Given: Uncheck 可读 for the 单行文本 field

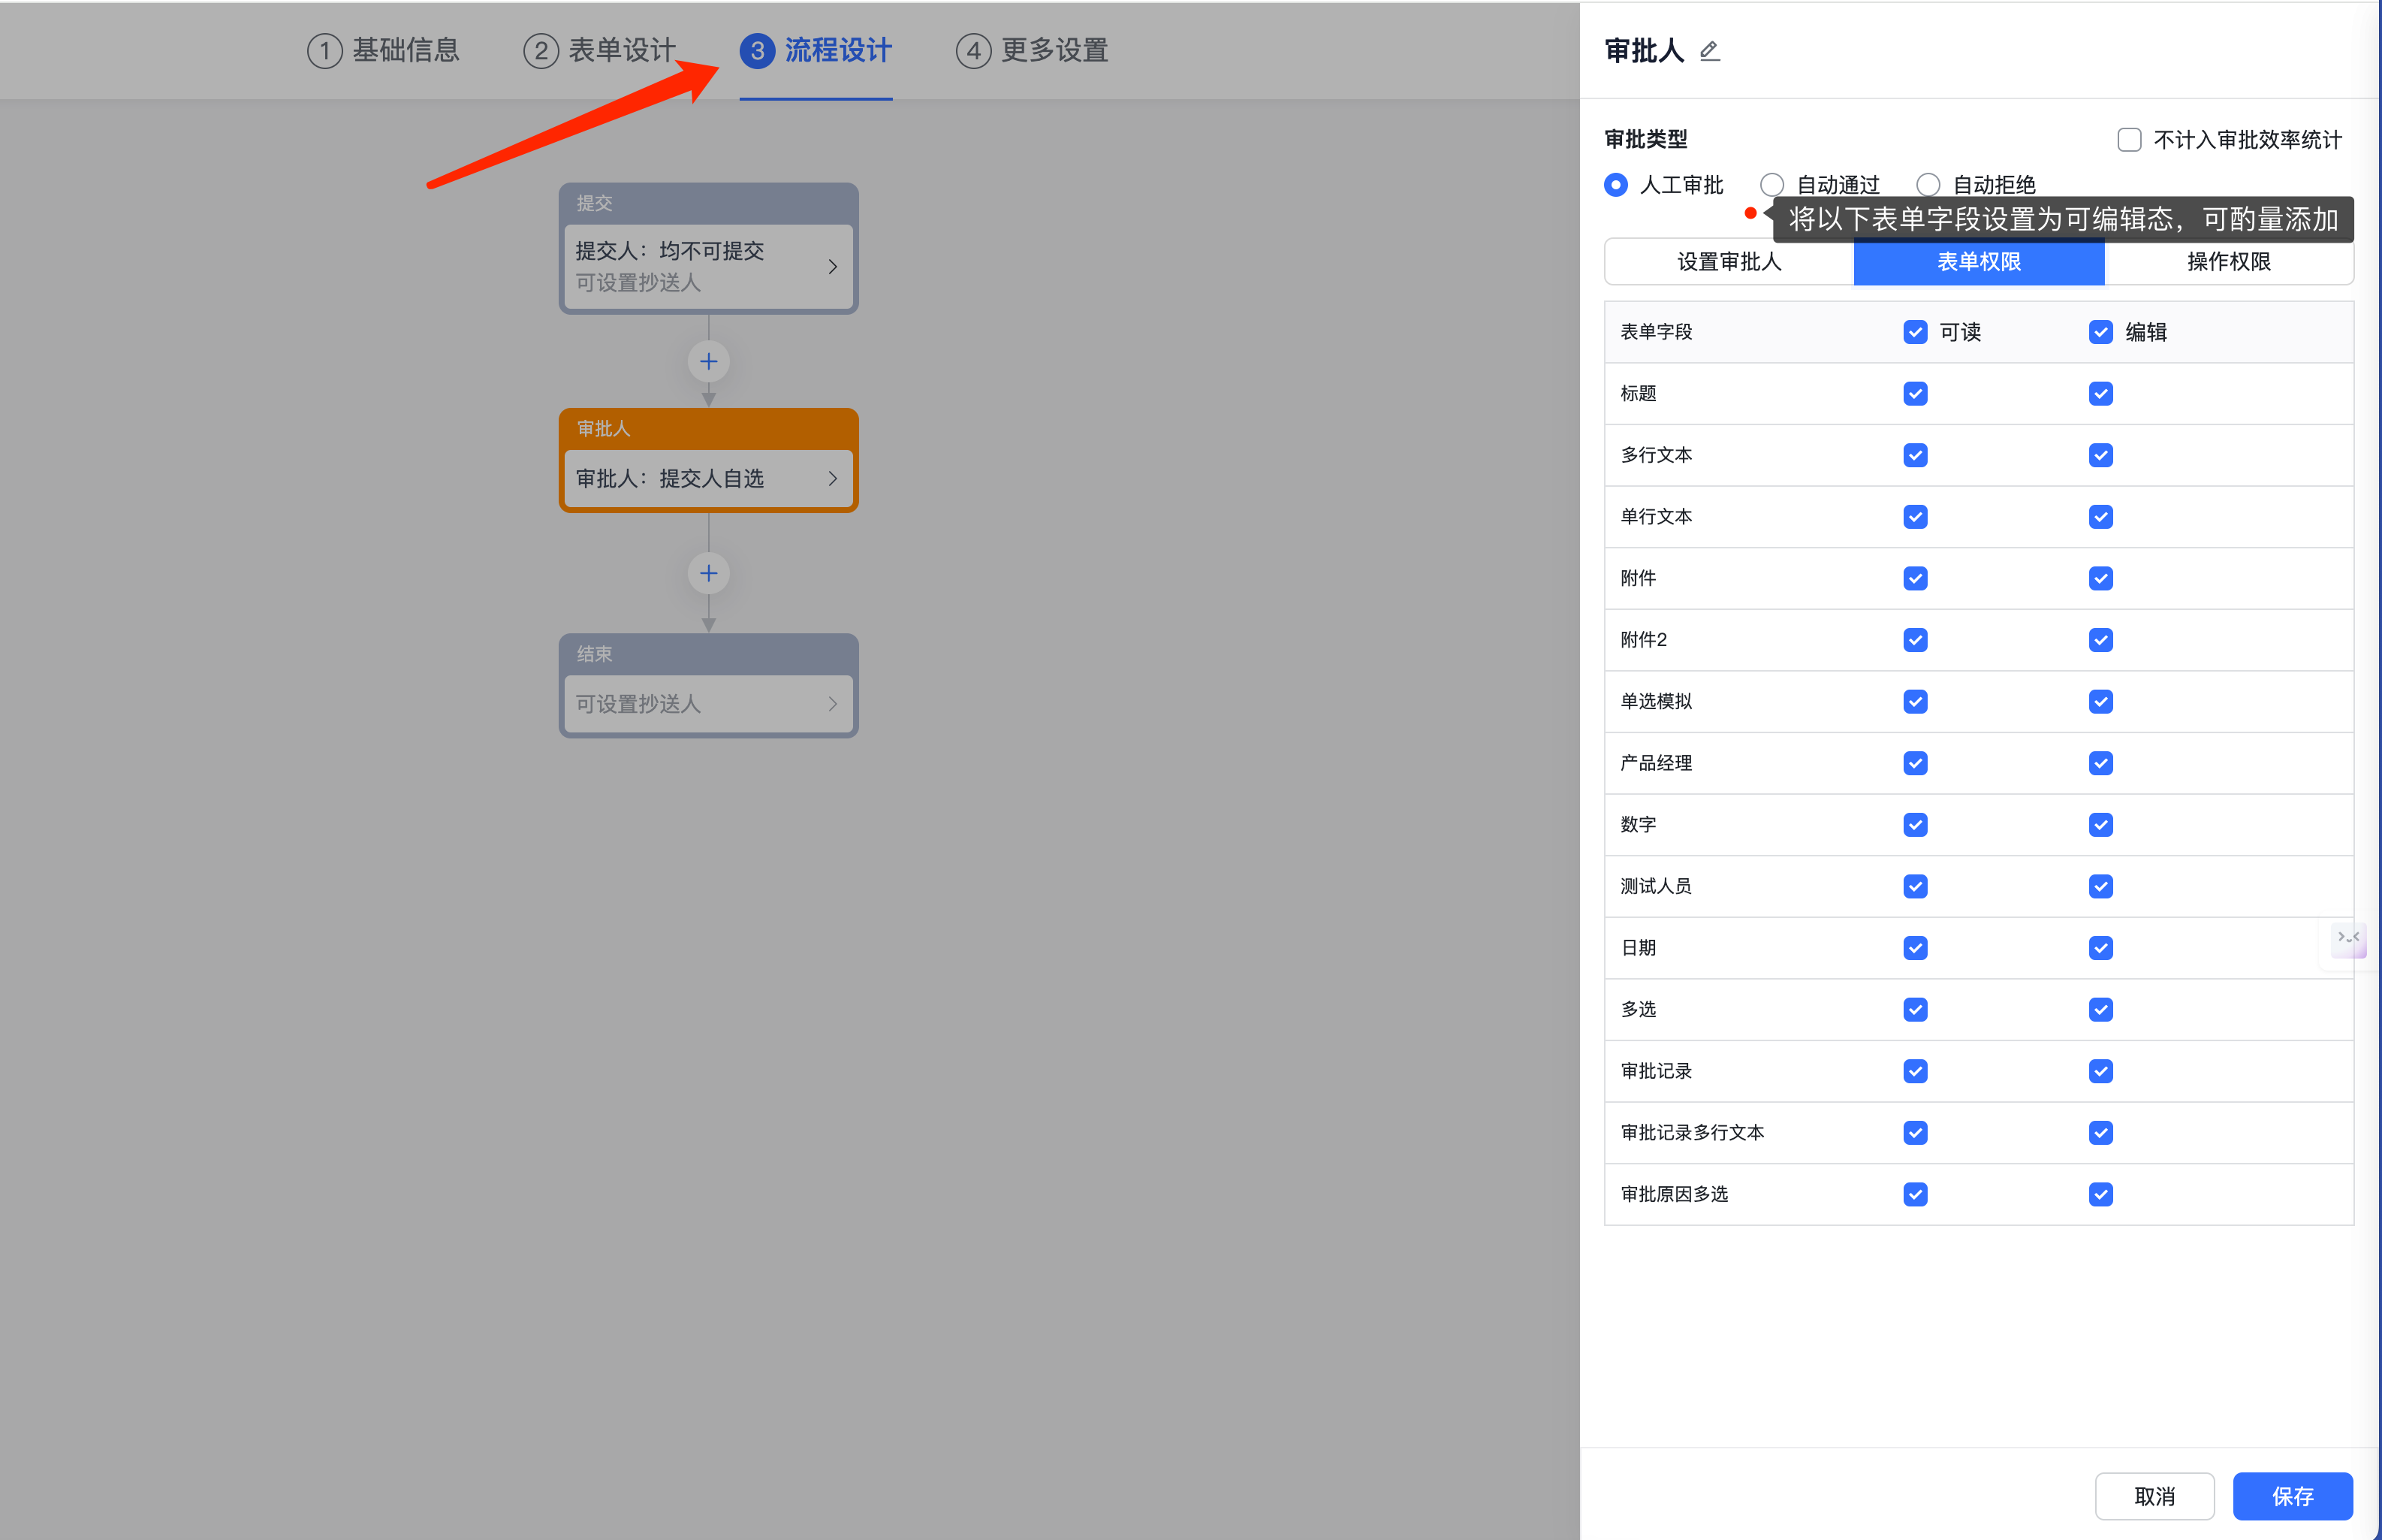Looking at the screenshot, I should click(x=1915, y=517).
